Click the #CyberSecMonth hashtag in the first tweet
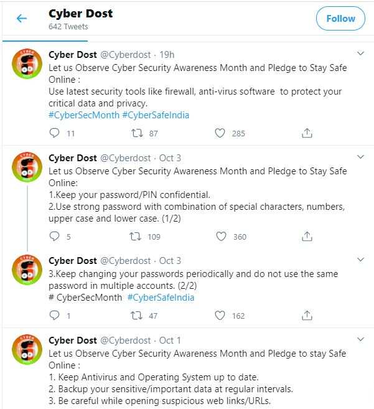The width and height of the screenshot is (374, 409). tap(84, 115)
